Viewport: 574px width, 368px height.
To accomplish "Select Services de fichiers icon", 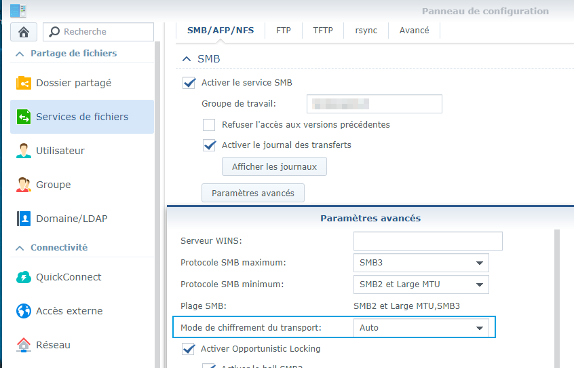I will click(24, 117).
